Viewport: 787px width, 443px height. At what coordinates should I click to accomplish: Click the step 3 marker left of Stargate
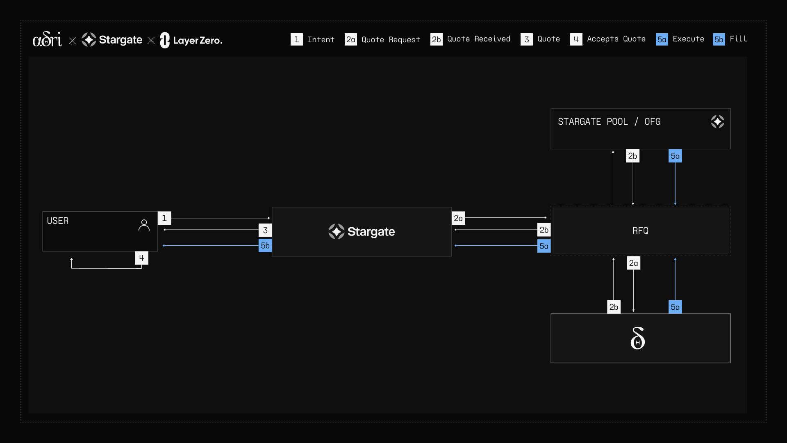coord(265,230)
